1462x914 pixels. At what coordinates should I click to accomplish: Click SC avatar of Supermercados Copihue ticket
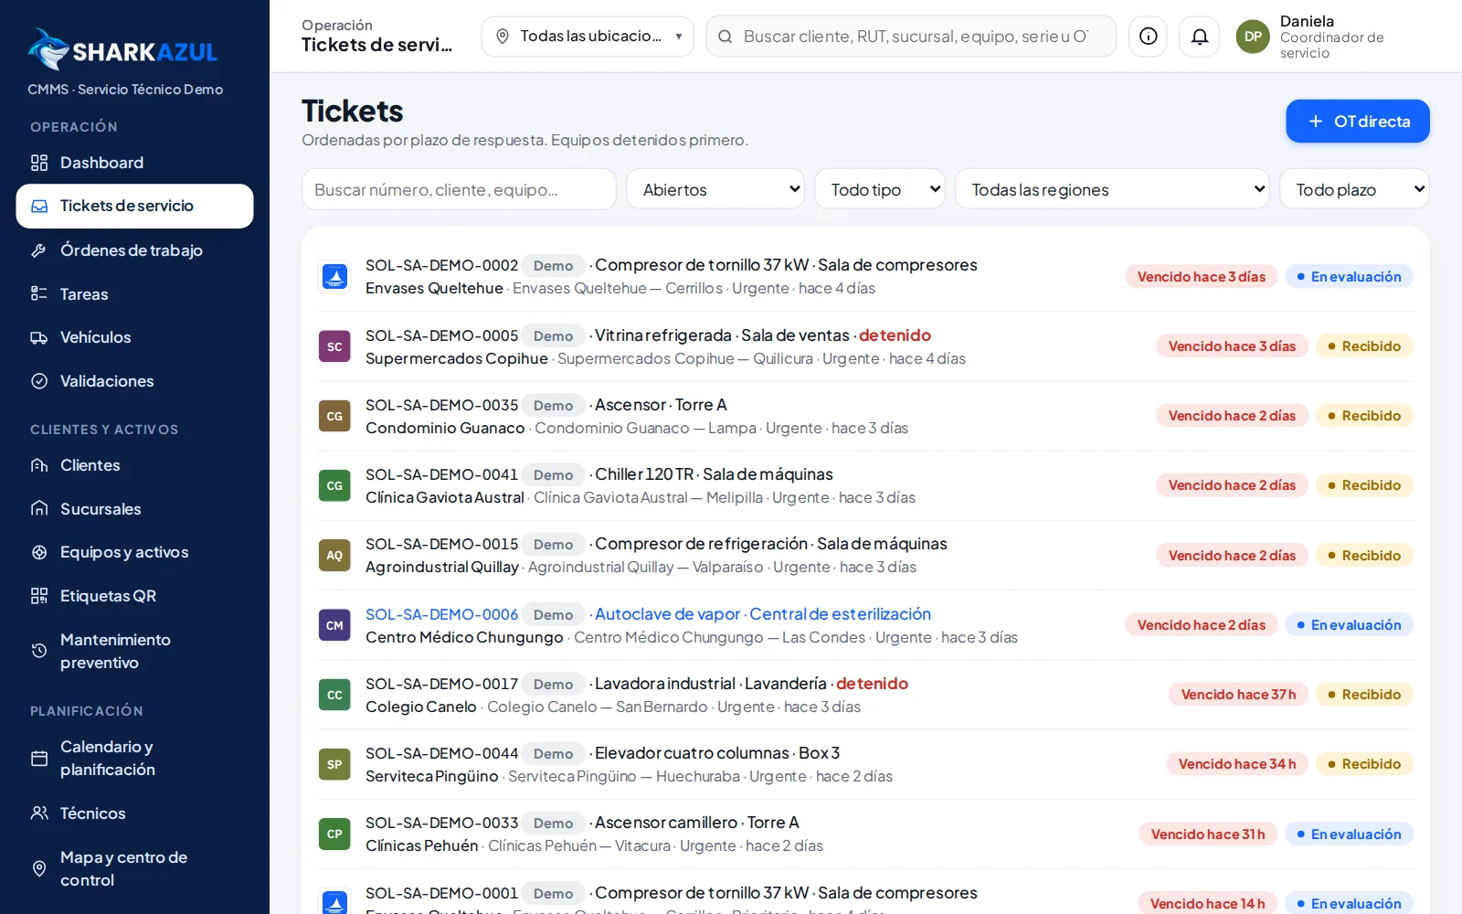[334, 346]
